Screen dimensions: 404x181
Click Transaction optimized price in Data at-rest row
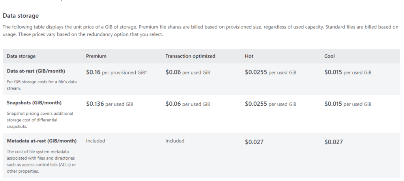187,73
